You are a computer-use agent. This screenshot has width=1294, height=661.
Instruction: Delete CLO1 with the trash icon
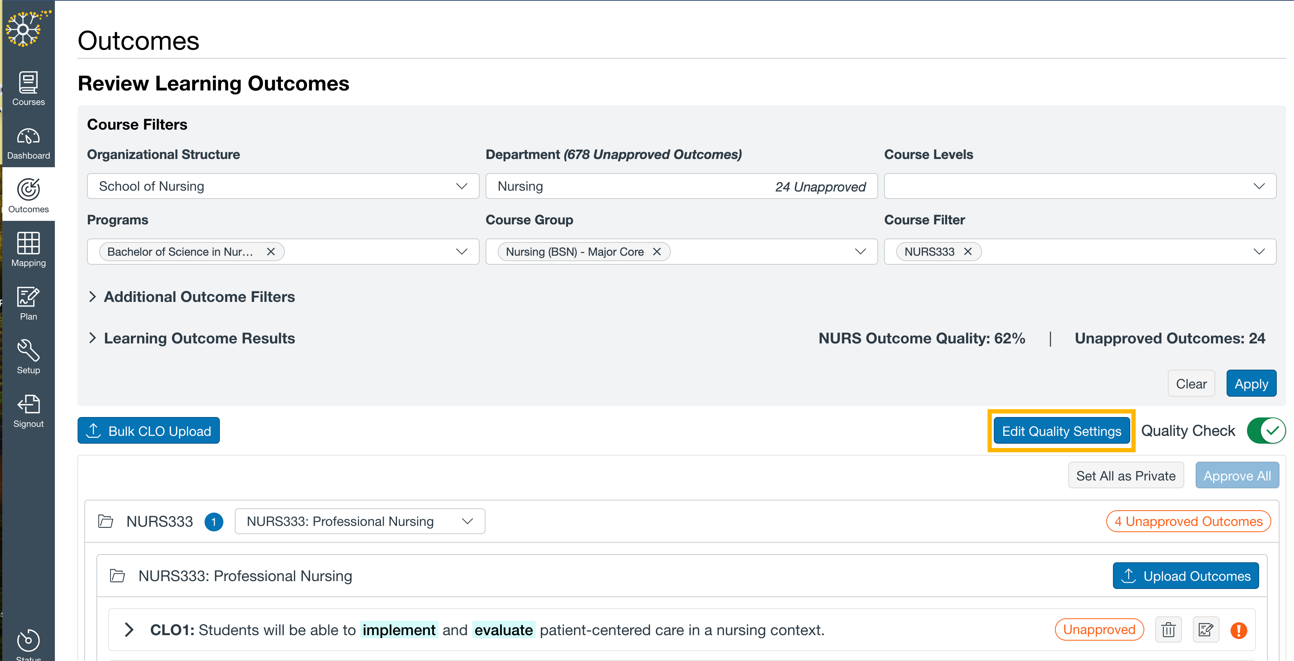tap(1169, 629)
